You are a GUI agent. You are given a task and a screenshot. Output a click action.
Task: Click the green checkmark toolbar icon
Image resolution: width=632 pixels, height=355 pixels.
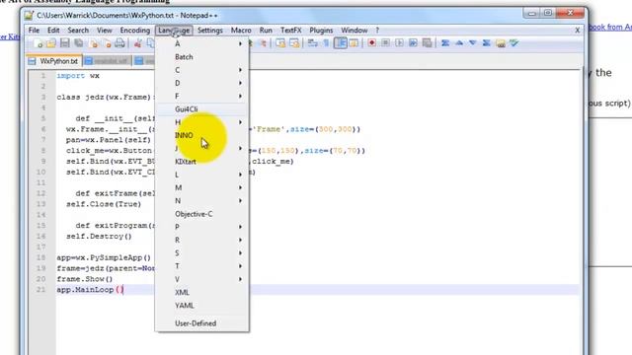tap(513, 42)
